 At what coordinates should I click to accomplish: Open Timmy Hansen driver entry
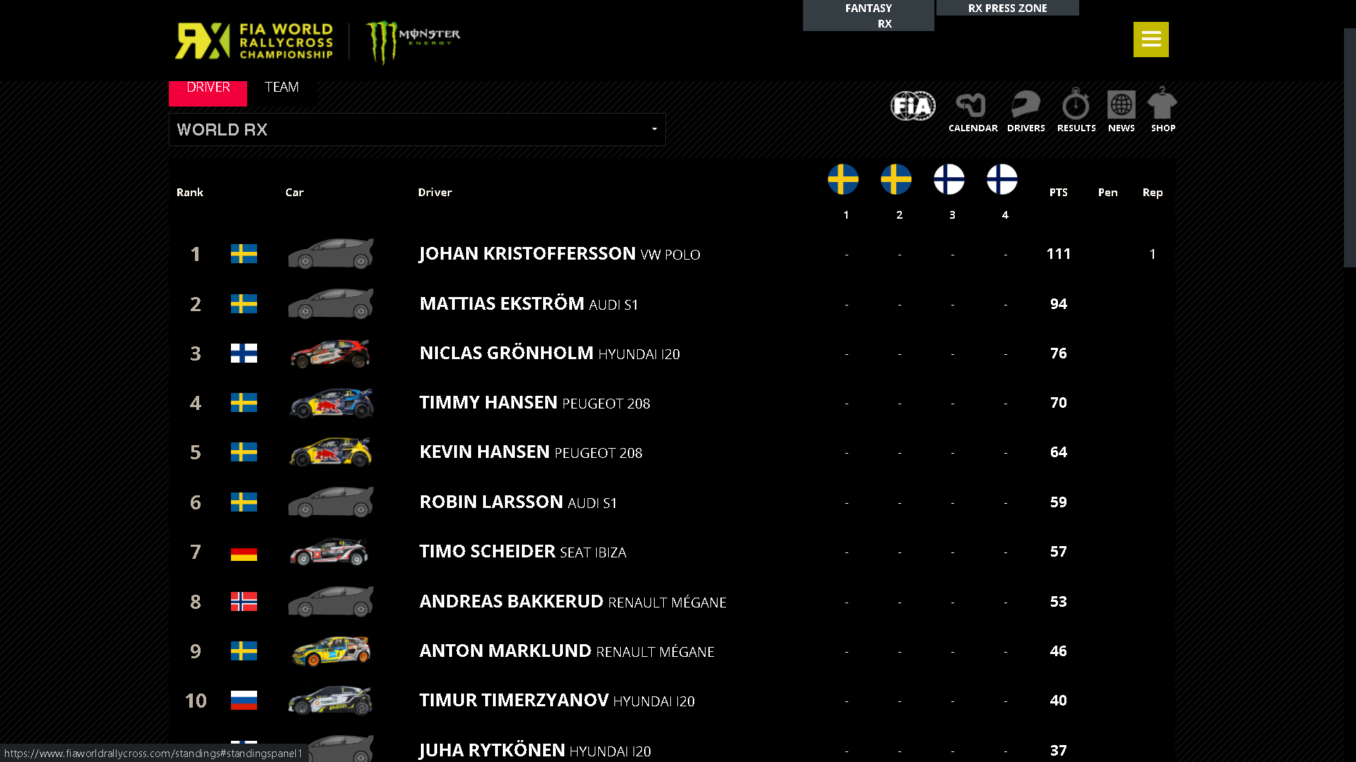[x=489, y=403]
